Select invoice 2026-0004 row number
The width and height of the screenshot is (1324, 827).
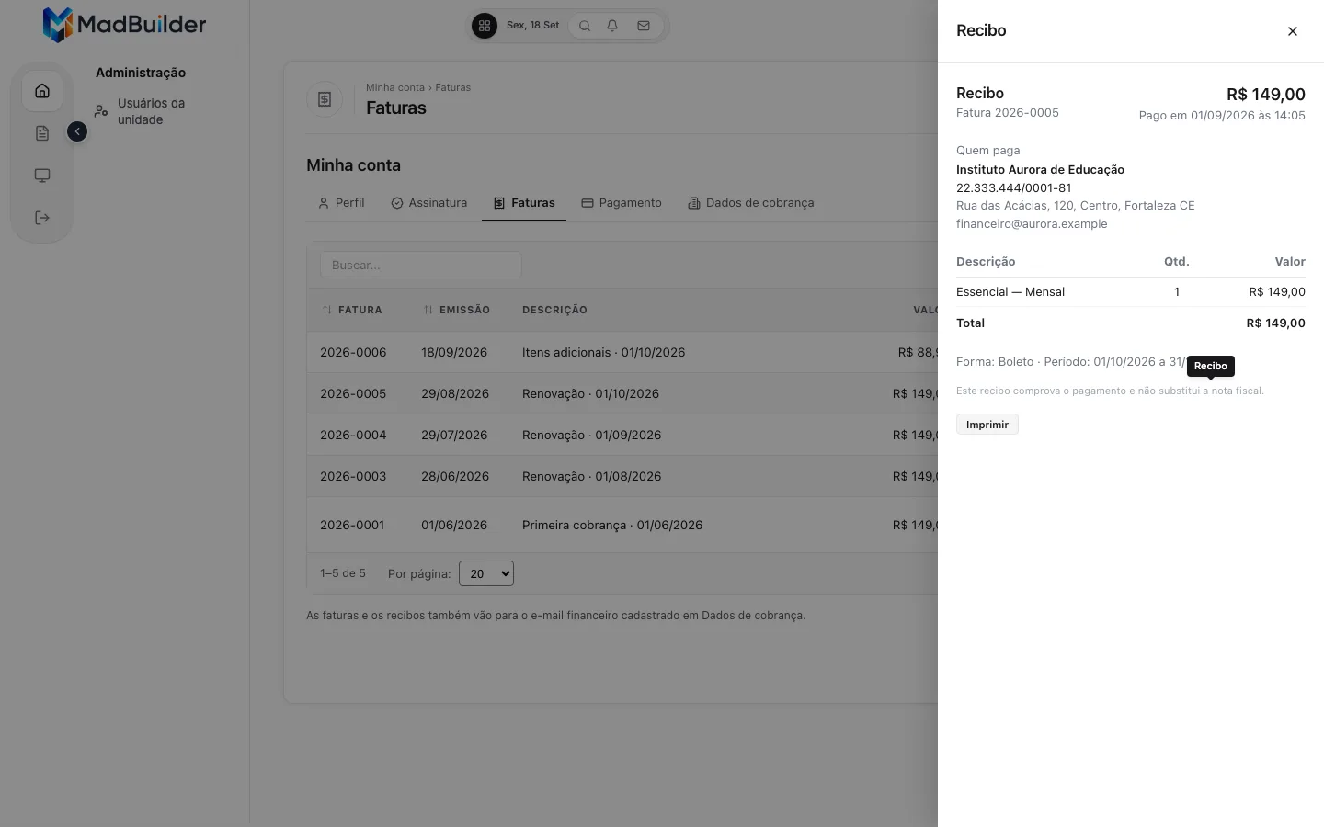coord(353,435)
